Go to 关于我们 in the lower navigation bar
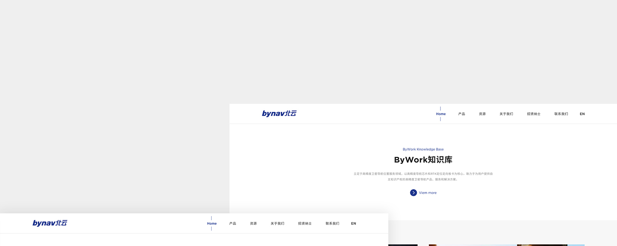Image resolution: width=617 pixels, height=246 pixels. (277, 223)
